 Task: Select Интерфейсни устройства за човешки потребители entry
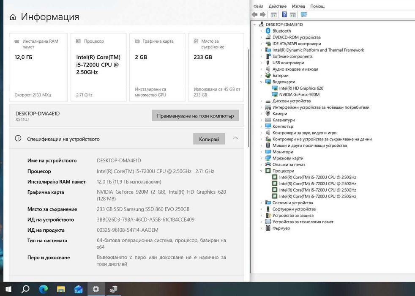coord(321,107)
